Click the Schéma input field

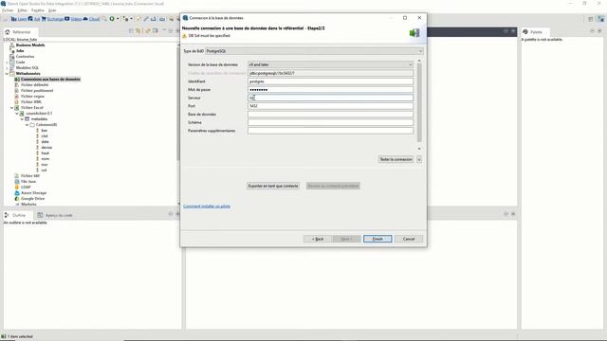tap(330, 122)
